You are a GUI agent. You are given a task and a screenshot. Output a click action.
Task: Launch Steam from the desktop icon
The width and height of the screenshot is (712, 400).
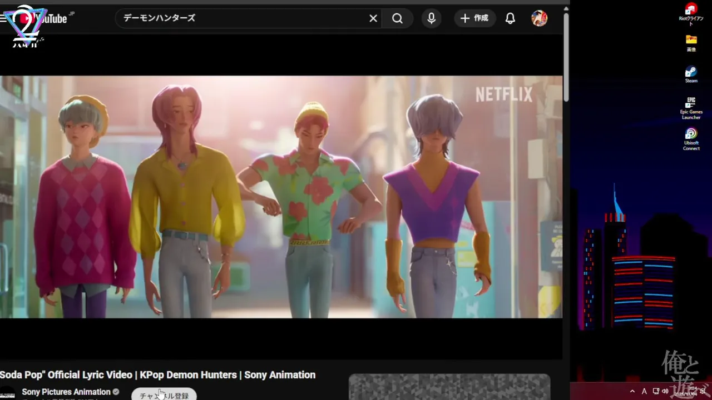click(x=691, y=74)
